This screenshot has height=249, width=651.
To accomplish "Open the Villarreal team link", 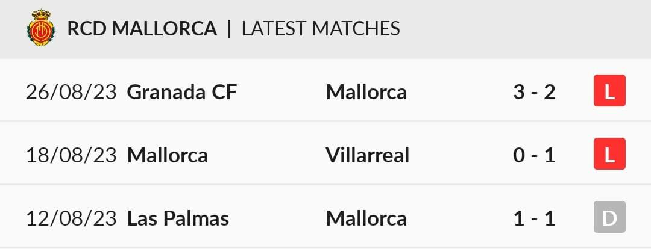I will click(368, 155).
